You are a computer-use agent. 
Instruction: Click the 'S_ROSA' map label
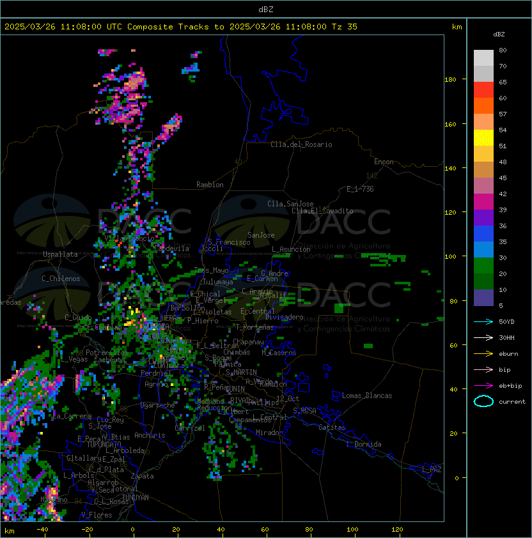click(x=304, y=410)
